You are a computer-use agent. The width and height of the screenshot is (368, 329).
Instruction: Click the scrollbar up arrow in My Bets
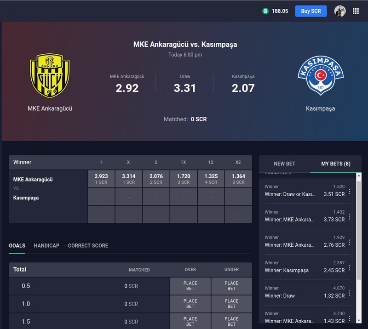pos(359,176)
